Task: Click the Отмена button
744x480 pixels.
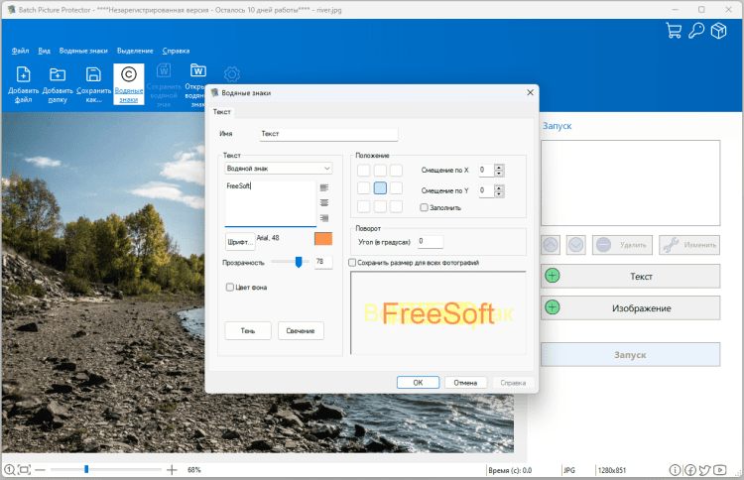Action: (465, 383)
